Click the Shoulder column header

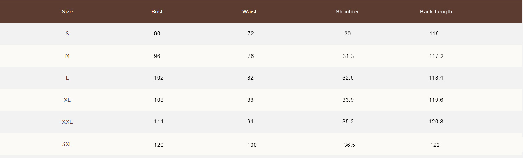[x=347, y=12]
